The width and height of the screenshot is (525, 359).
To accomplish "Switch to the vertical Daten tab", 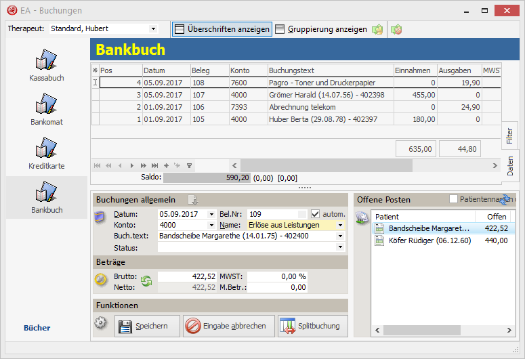I will (509, 165).
